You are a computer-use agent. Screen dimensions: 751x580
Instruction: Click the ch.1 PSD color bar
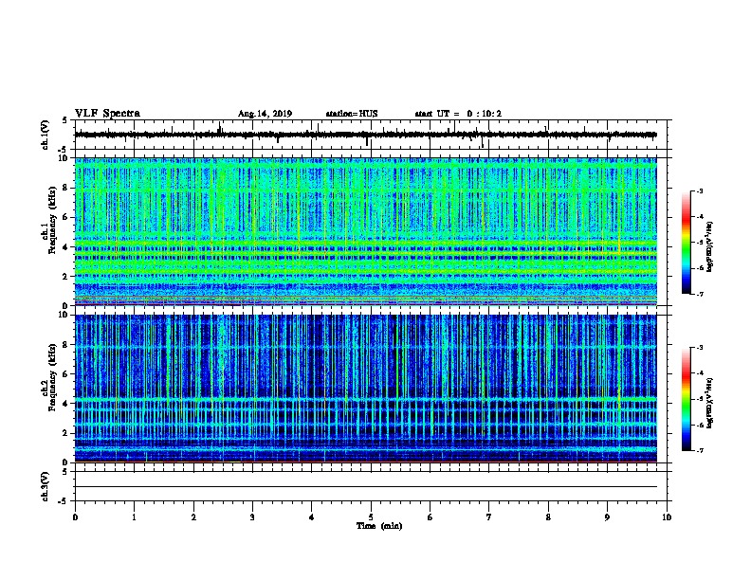pos(686,243)
